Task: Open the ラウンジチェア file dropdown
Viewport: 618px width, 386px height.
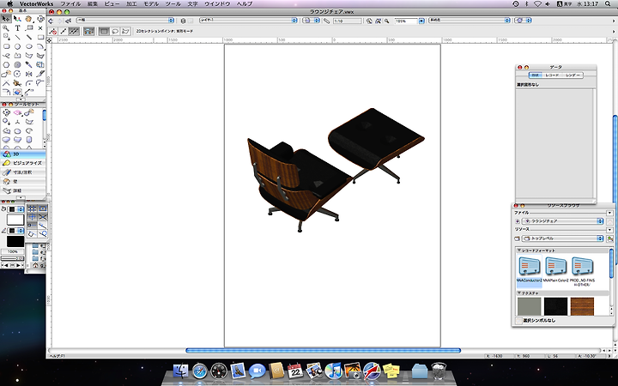Action: [x=563, y=221]
